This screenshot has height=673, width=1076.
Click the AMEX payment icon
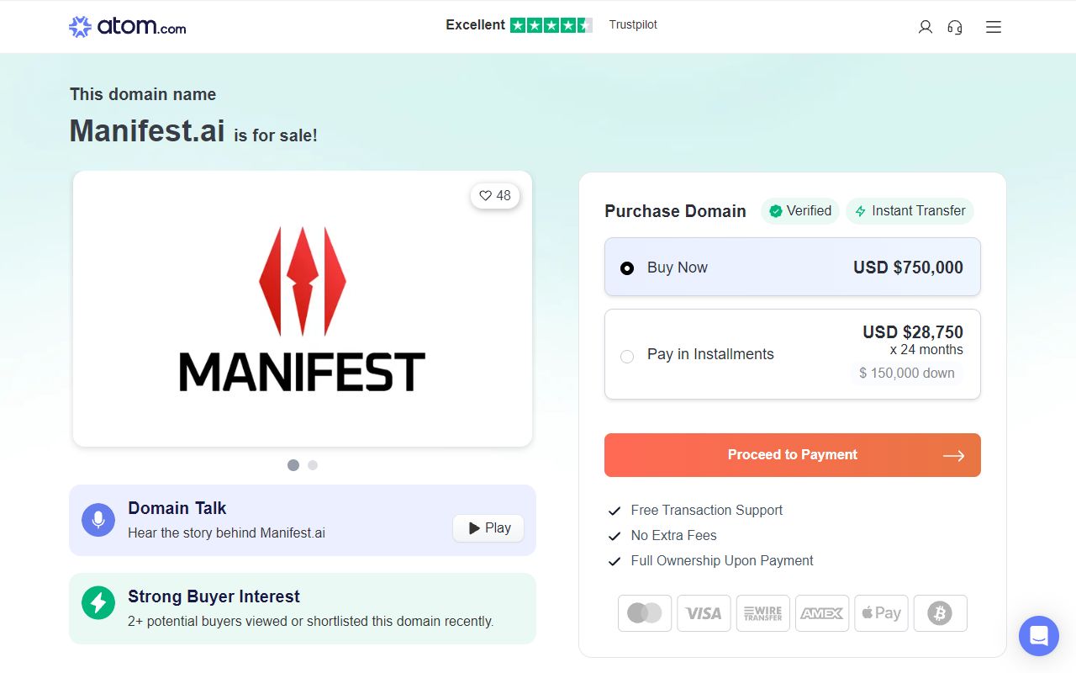(821, 613)
